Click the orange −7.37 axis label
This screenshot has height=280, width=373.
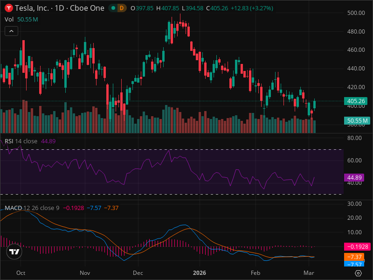(x=354, y=257)
